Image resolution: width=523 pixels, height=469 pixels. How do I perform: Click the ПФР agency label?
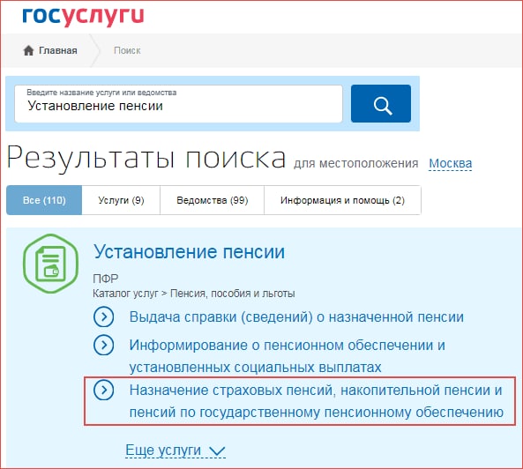tap(106, 279)
